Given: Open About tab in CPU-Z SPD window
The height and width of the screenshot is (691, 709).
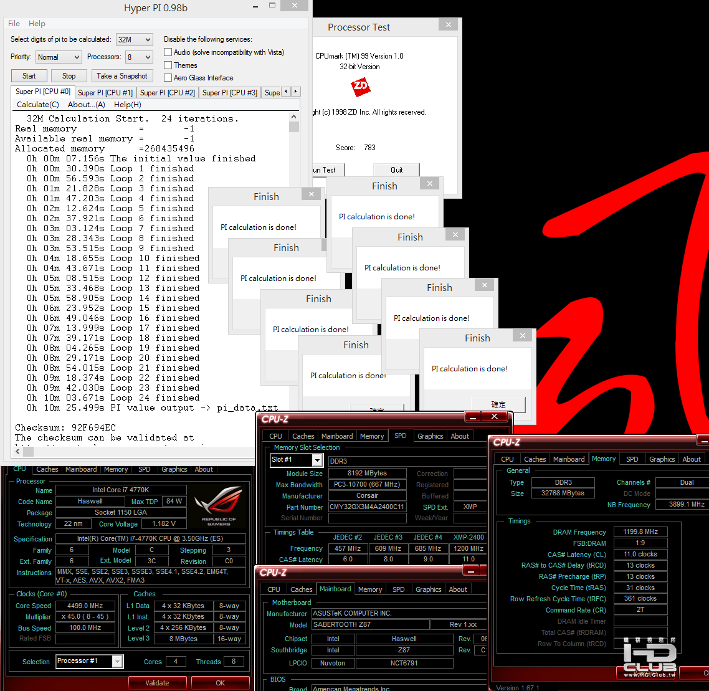Looking at the screenshot, I should tap(459, 436).
